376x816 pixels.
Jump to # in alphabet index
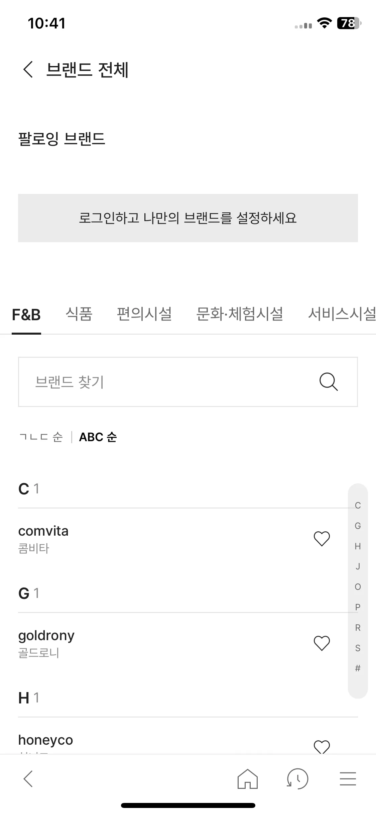pos(358,668)
